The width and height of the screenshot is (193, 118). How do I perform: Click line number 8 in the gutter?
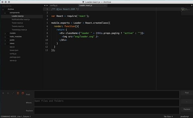point(47,33)
